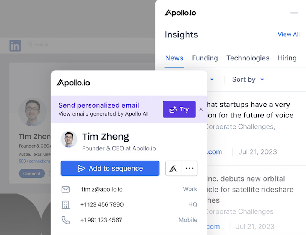
Task: Click the LinkedIn logo icon
Action: click(15, 45)
